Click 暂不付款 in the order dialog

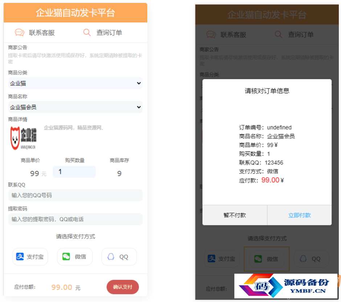click(235, 215)
